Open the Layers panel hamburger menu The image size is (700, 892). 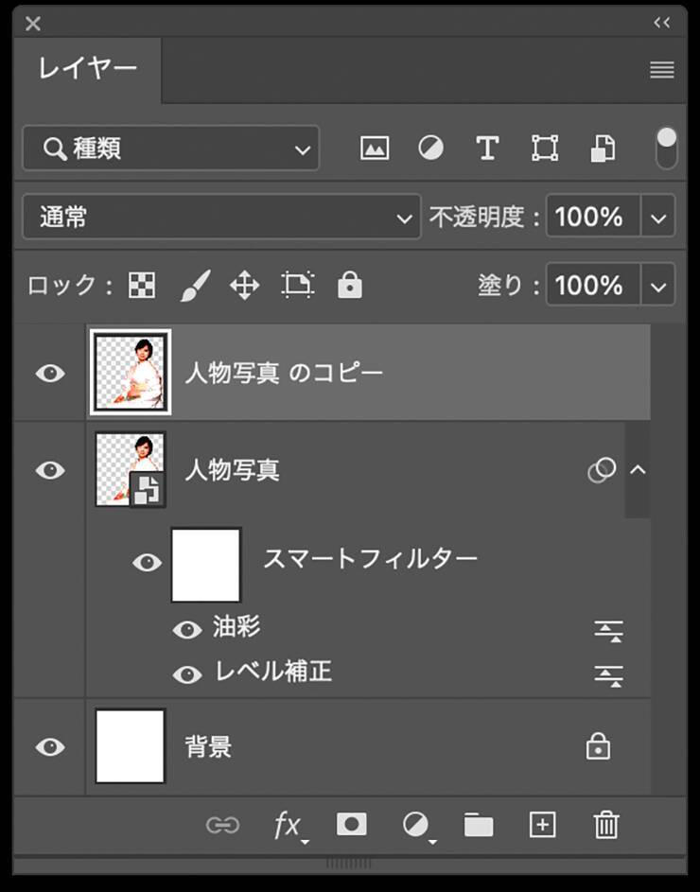662,70
